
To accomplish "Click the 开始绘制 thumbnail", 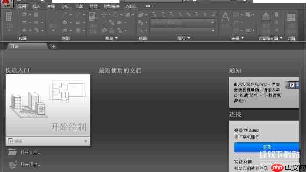I will 48,105.
